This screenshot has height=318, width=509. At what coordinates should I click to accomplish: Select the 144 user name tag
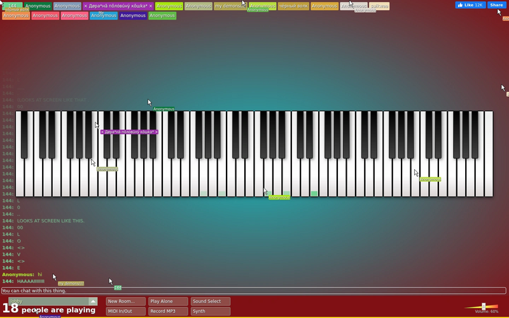pos(12,6)
